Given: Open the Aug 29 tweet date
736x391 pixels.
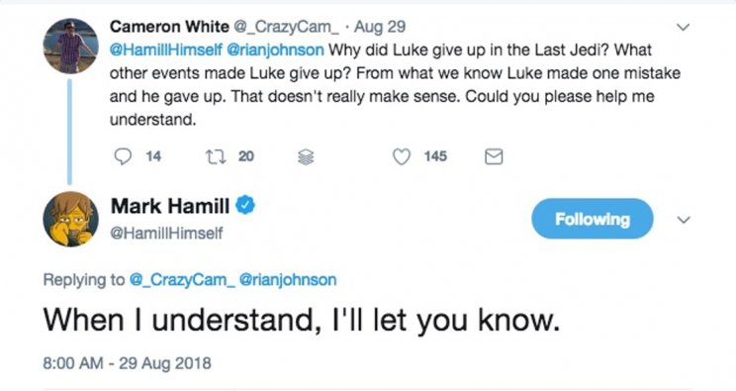Looking at the screenshot, I should pyautogui.click(x=380, y=27).
